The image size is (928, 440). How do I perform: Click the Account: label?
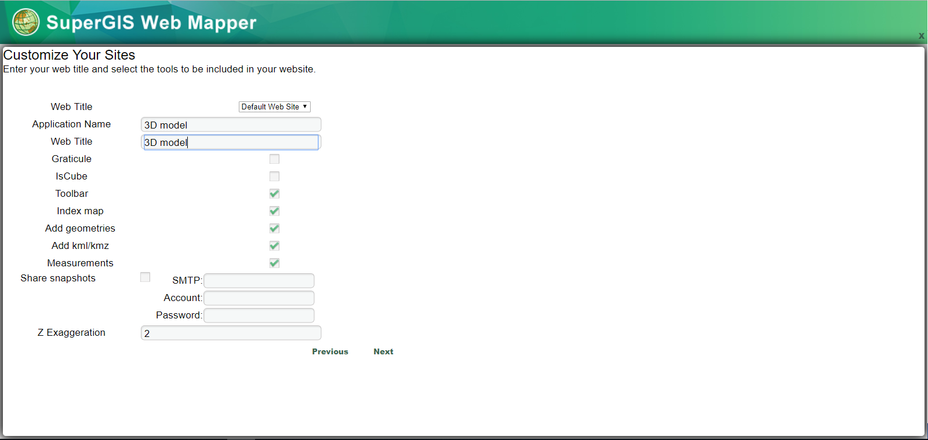(183, 298)
